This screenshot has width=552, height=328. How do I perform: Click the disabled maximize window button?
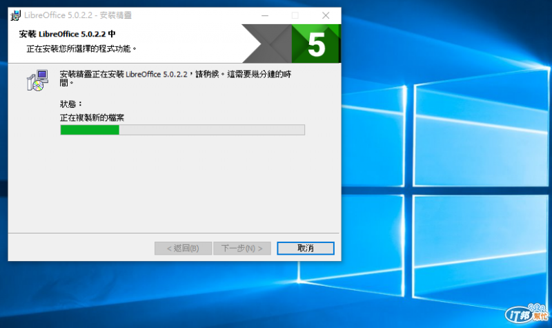click(295, 15)
